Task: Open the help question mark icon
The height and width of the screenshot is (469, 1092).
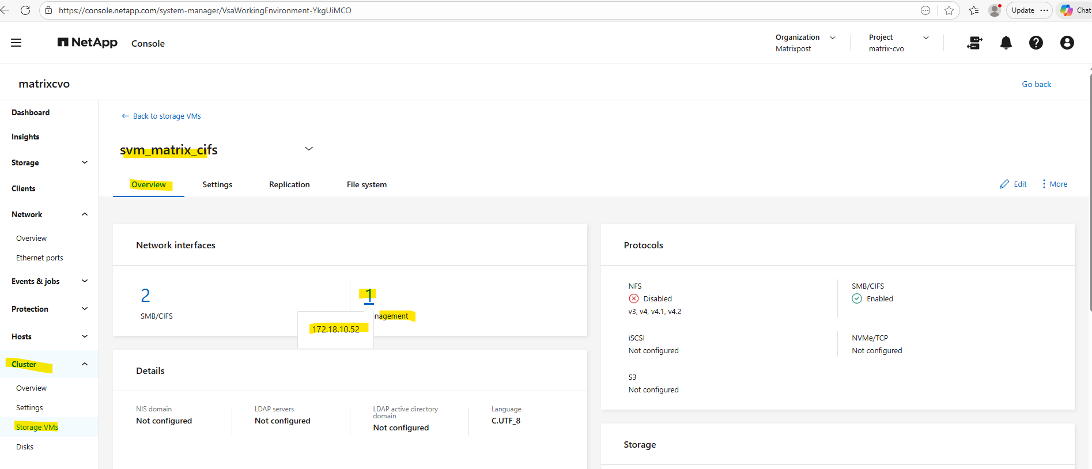Action: pyautogui.click(x=1036, y=43)
